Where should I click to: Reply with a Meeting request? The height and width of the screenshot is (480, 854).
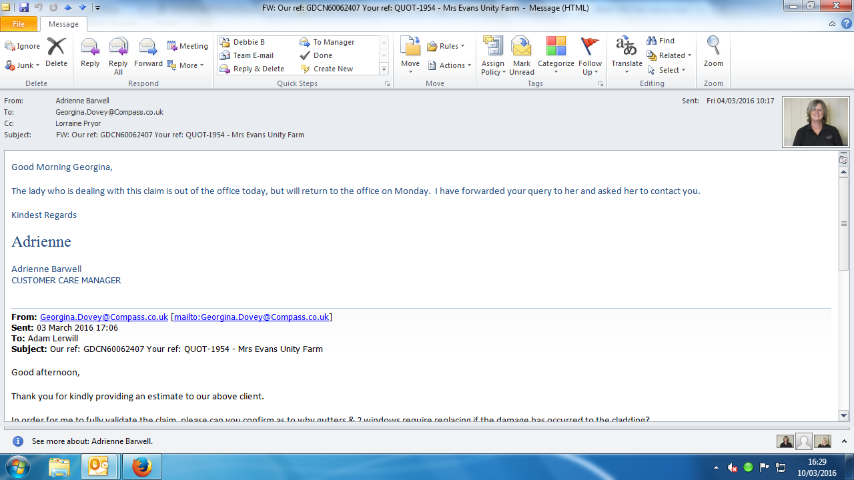point(187,46)
